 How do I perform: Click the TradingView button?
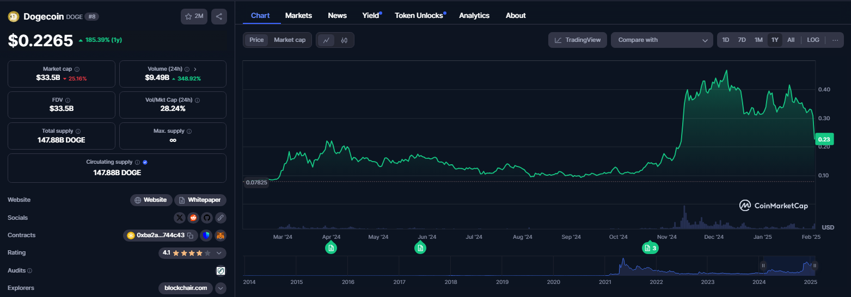577,40
